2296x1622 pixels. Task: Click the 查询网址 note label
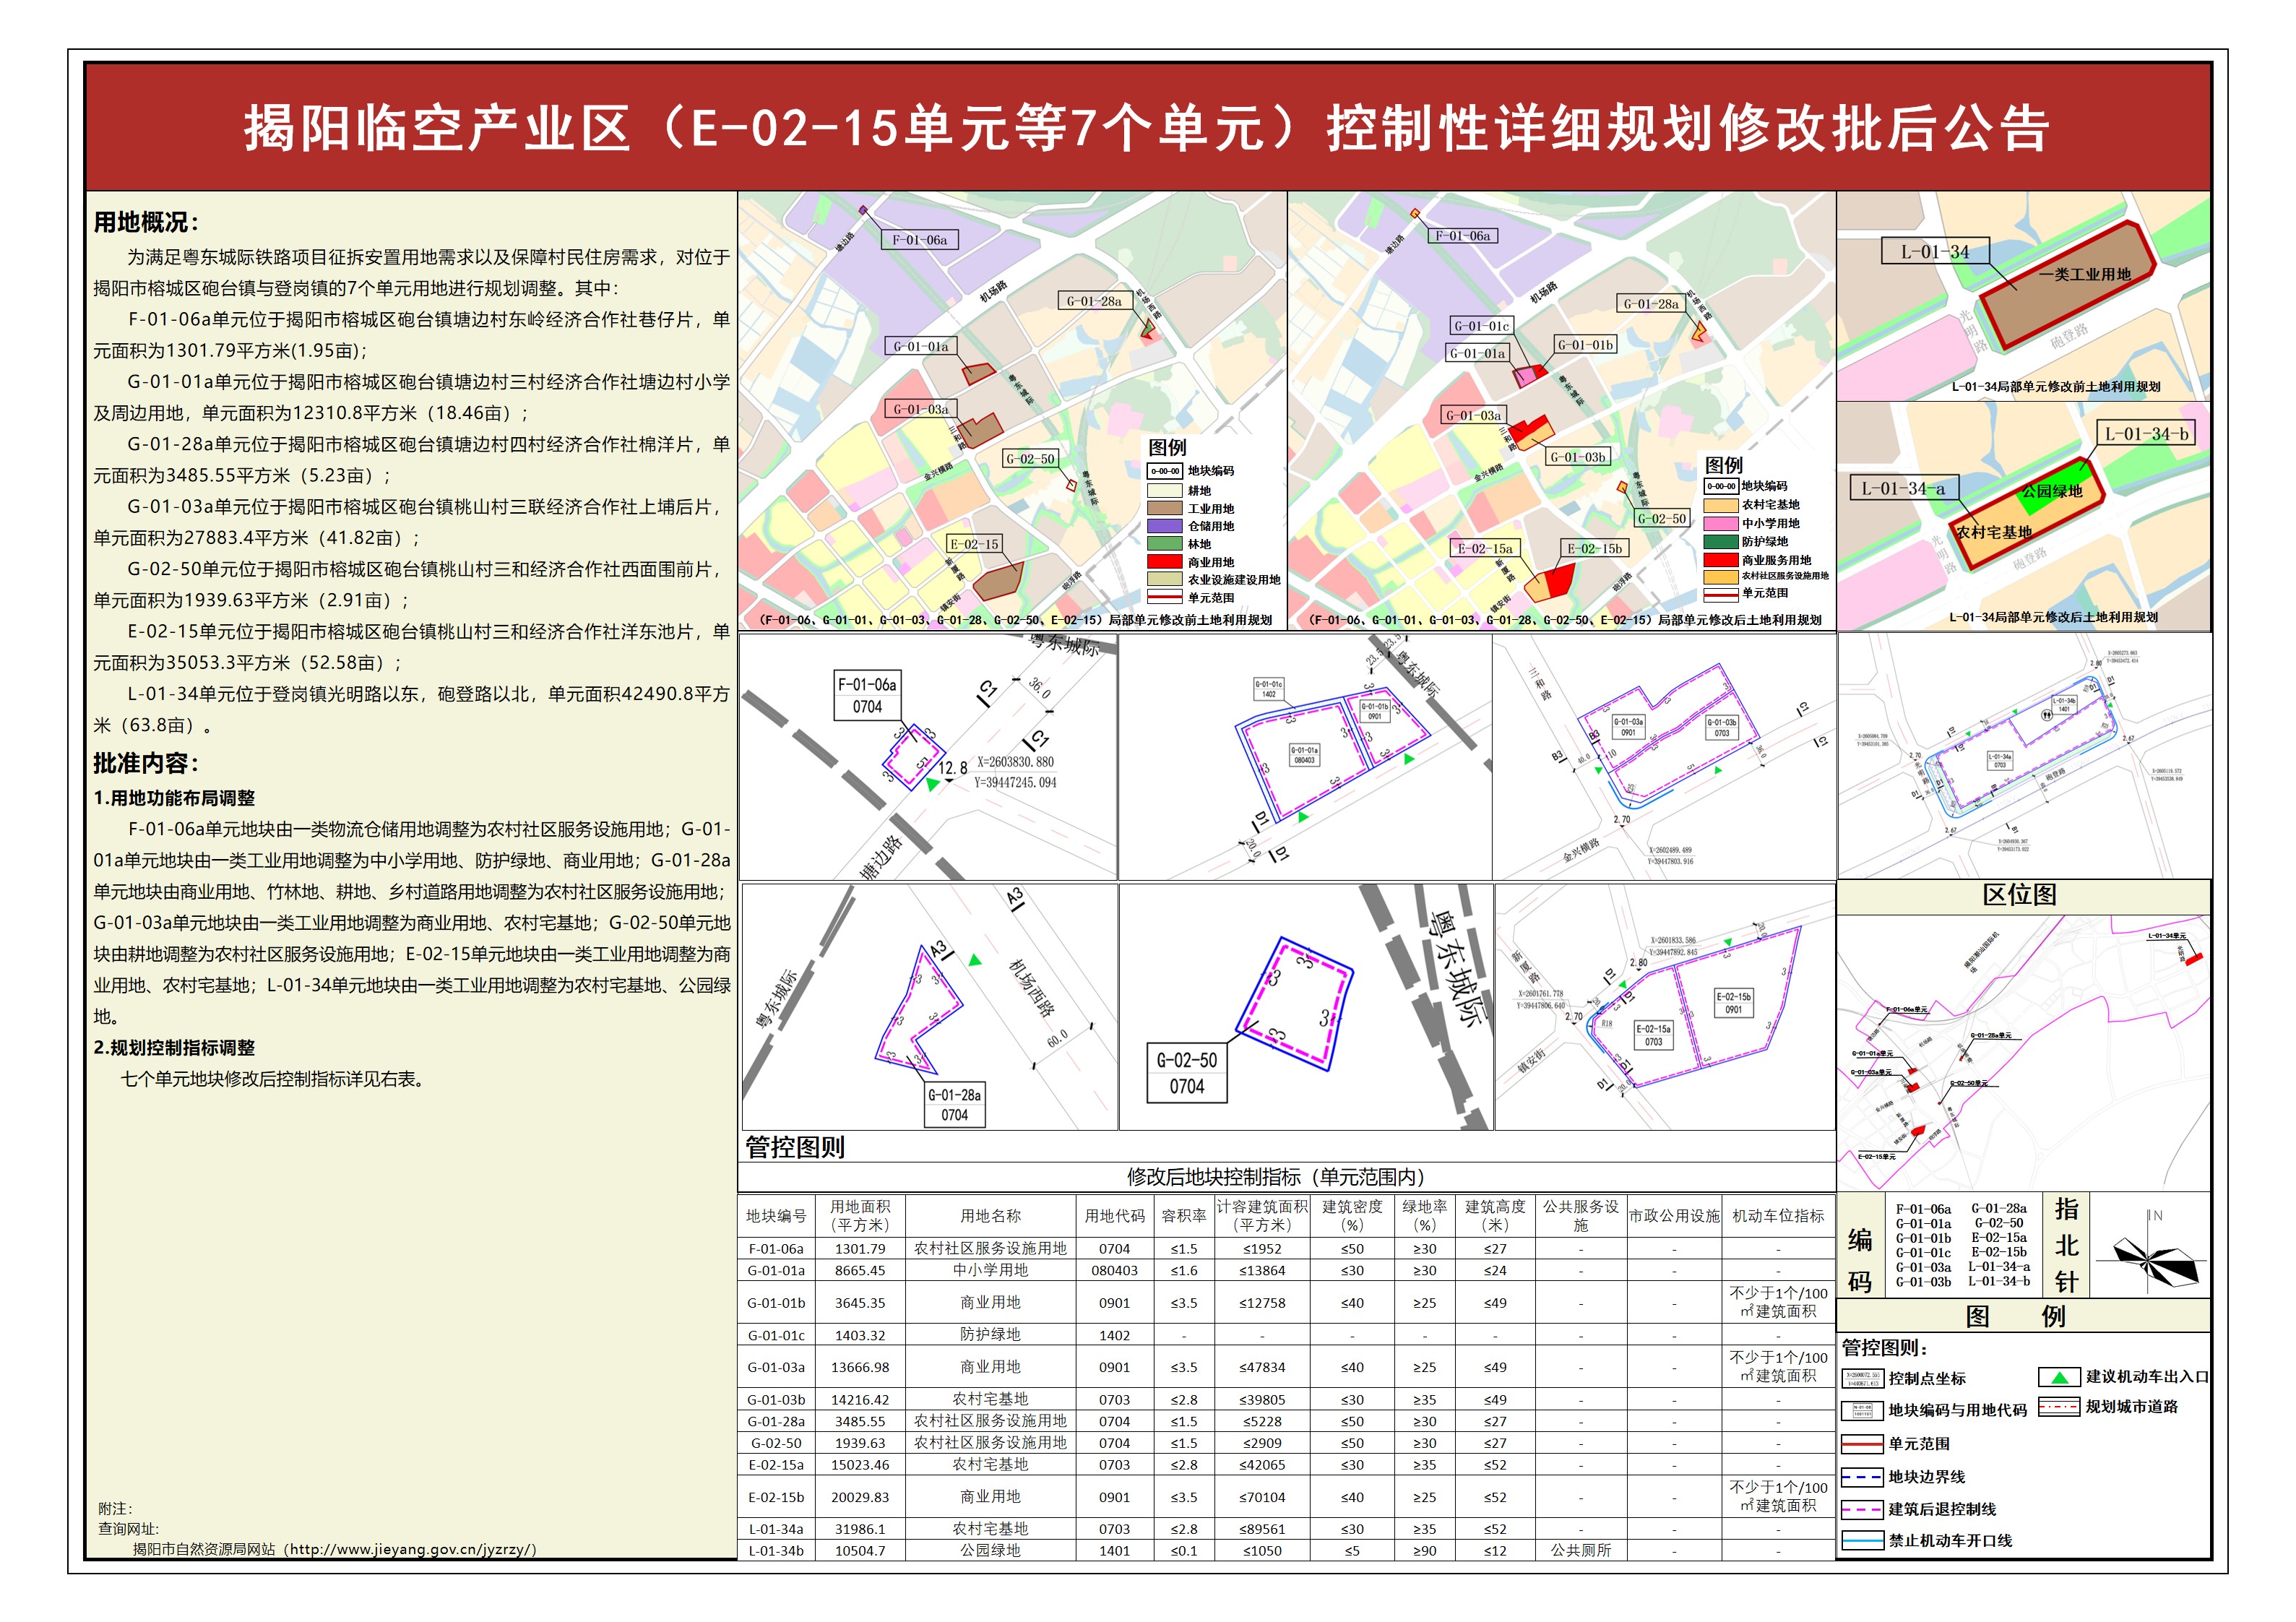coord(128,1529)
